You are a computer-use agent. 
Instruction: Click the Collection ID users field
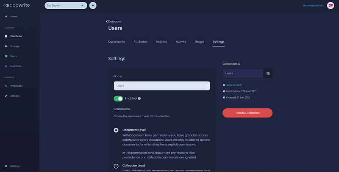pos(243,74)
